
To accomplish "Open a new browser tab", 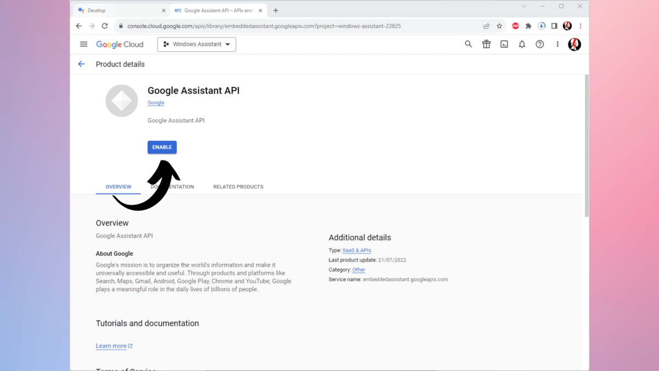I will pos(276,10).
